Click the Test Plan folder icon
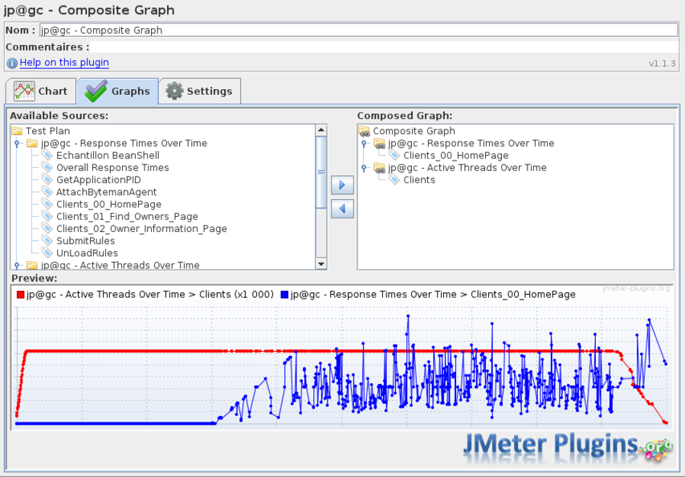Screen dimensions: 685x477 tap(17, 131)
